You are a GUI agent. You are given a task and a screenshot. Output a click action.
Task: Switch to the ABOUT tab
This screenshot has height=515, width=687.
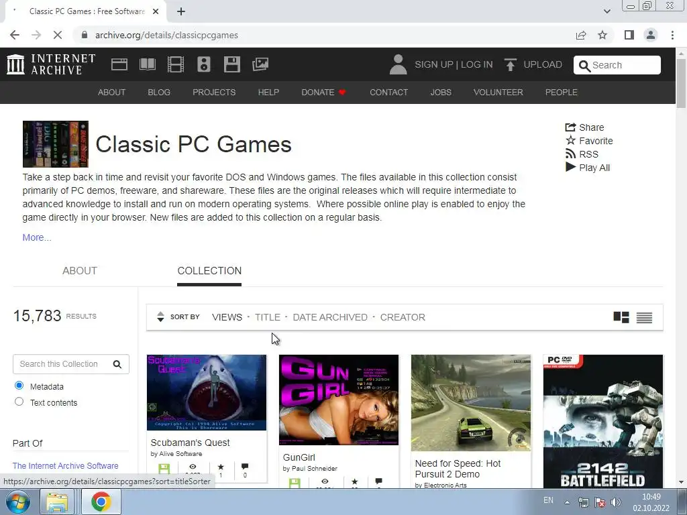click(x=80, y=271)
